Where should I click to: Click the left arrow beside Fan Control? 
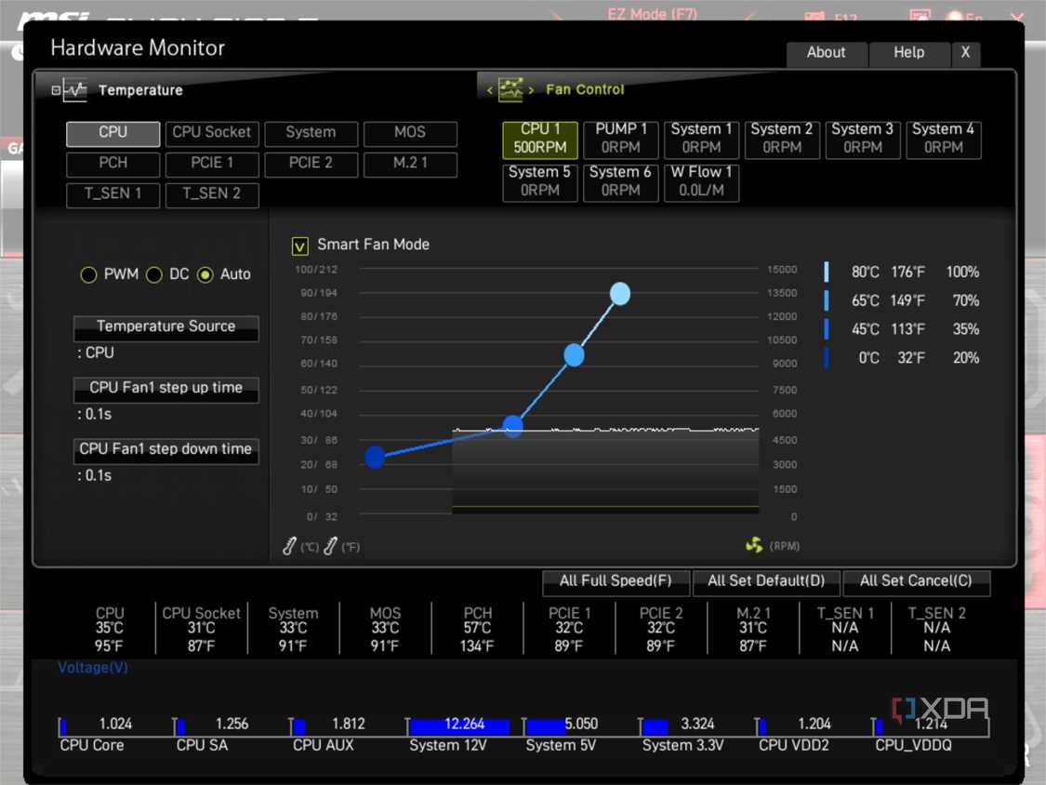pos(490,90)
